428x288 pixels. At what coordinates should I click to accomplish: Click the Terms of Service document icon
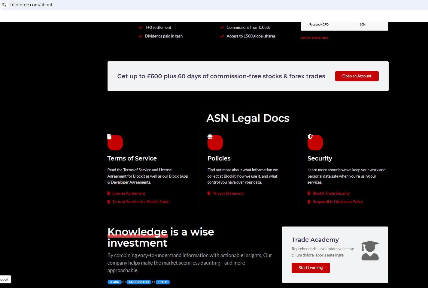tap(109, 137)
